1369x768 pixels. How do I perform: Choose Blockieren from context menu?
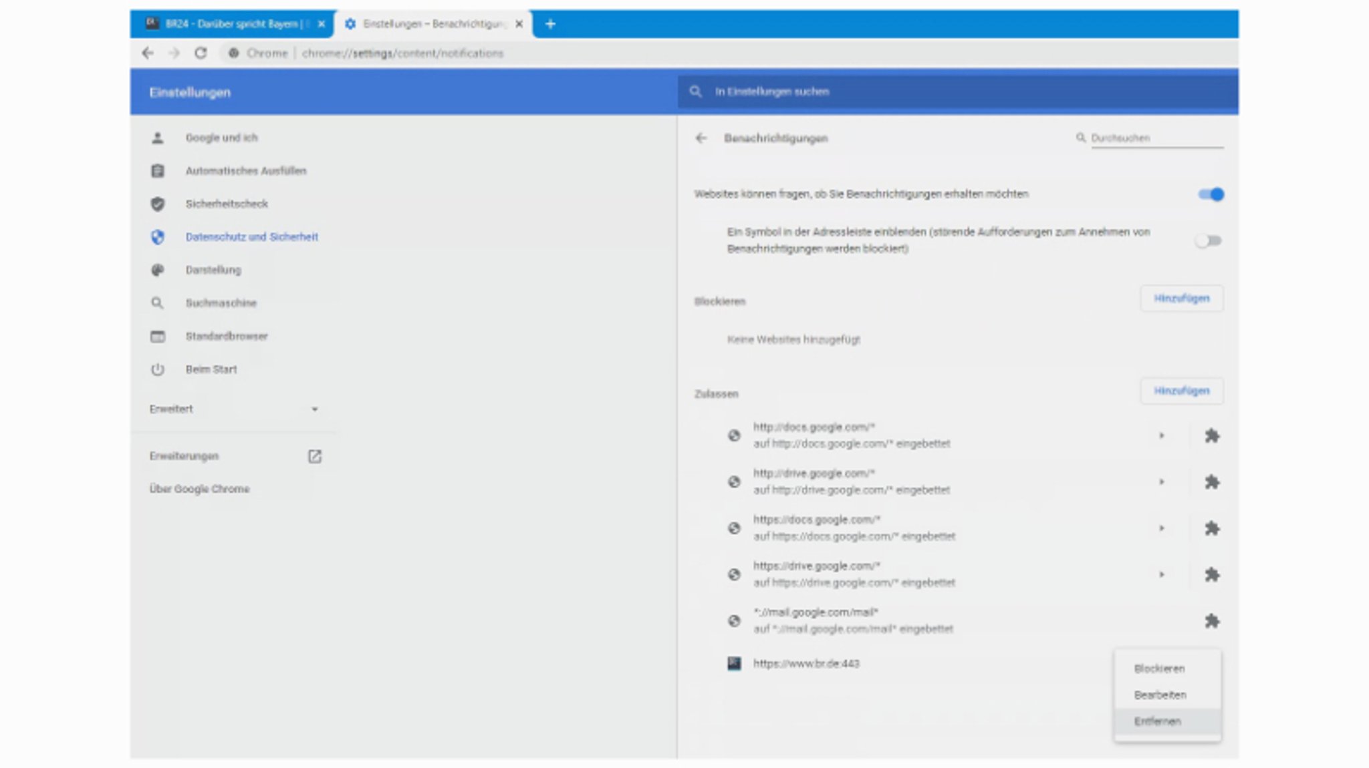1167,668
